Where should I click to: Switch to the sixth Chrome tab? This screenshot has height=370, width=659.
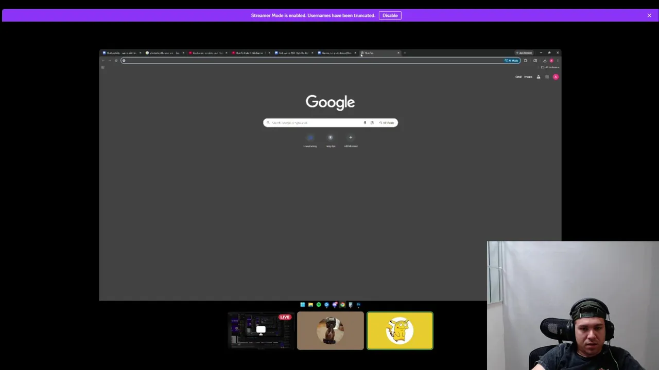point(336,53)
